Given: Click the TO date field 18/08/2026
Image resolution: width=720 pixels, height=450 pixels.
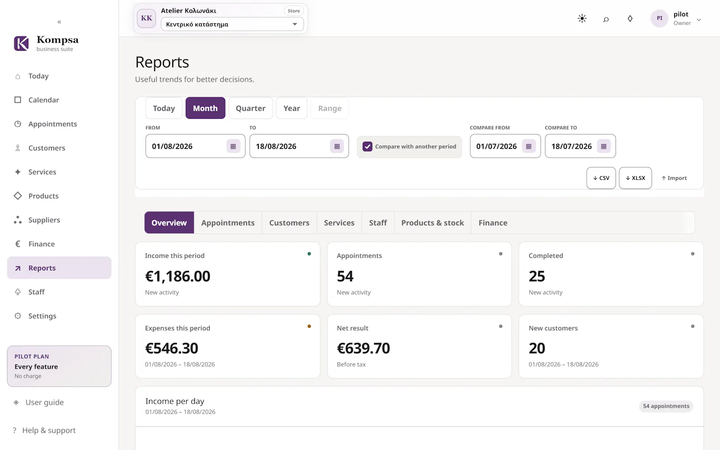Looking at the screenshot, I should coord(299,146).
